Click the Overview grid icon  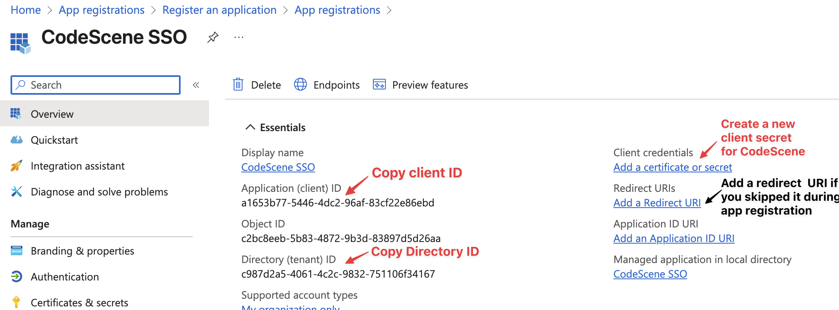coord(16,114)
